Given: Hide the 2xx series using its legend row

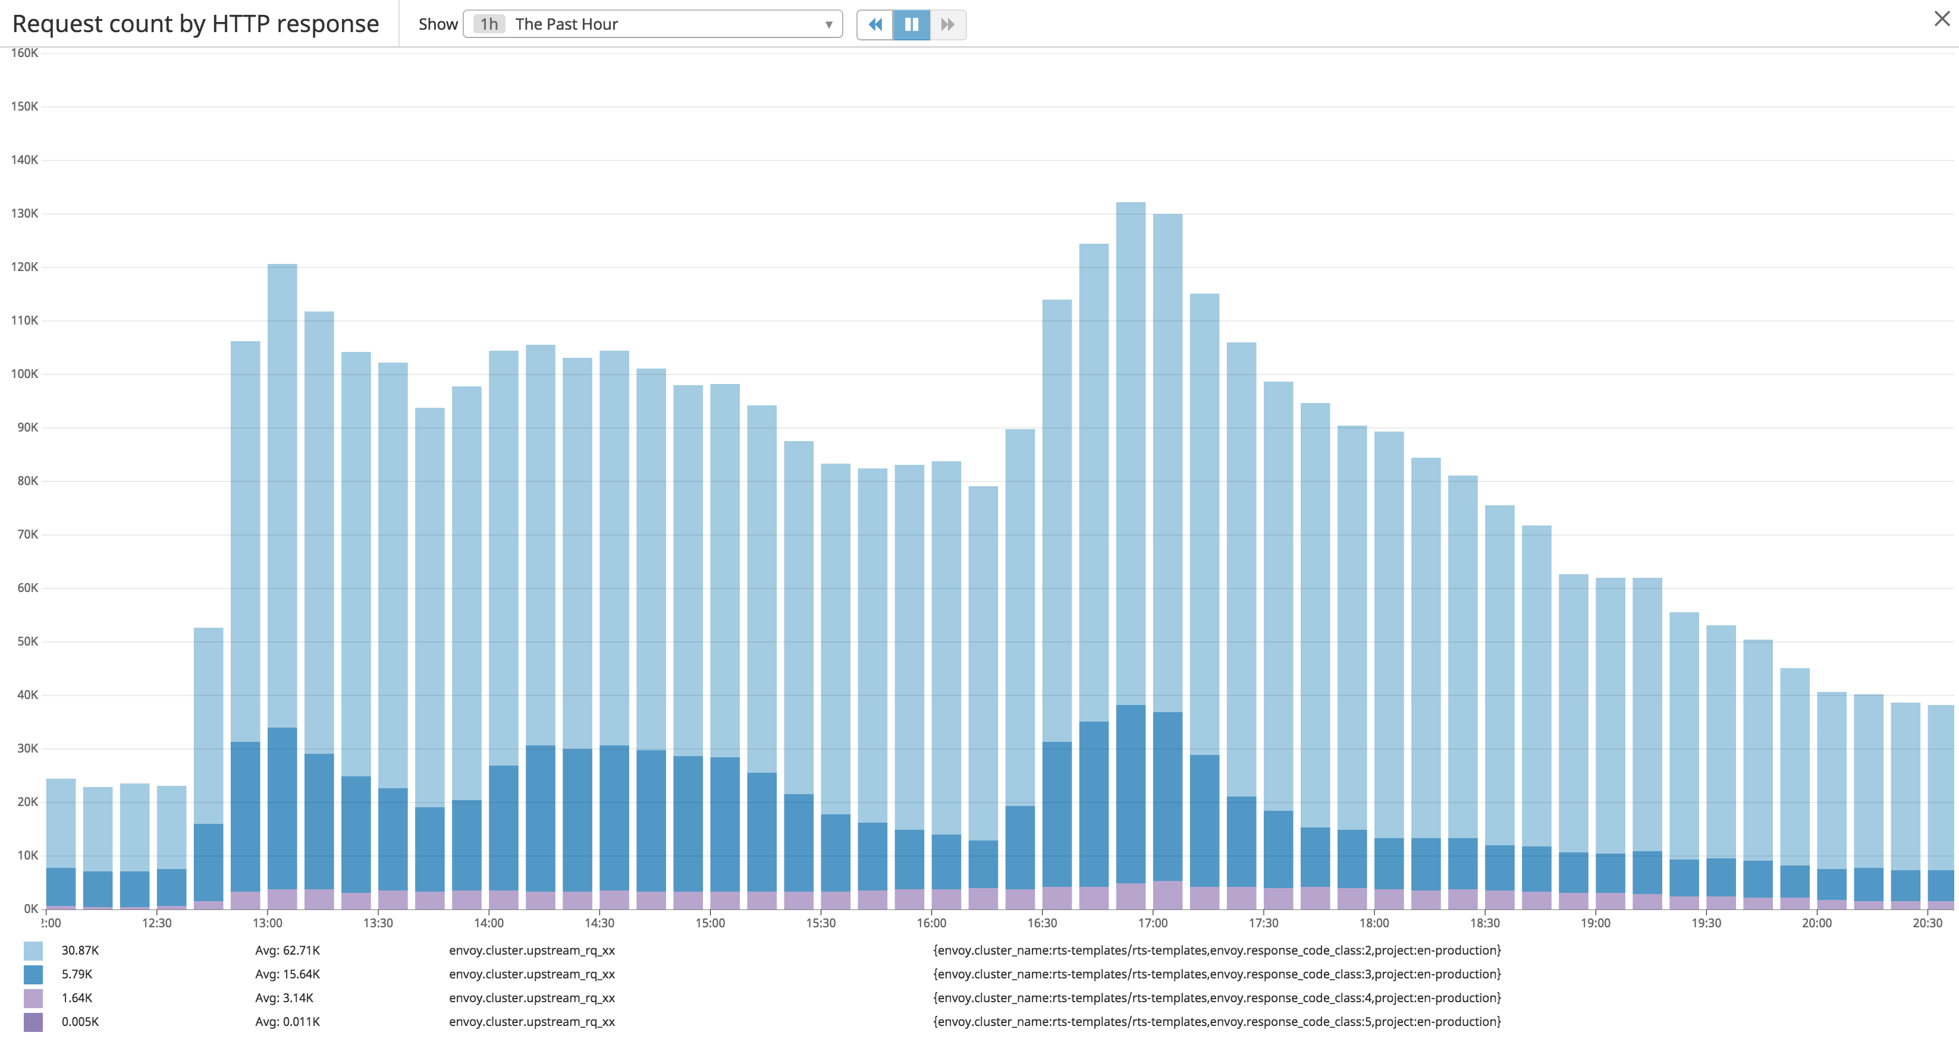Looking at the screenshot, I should 80,949.
